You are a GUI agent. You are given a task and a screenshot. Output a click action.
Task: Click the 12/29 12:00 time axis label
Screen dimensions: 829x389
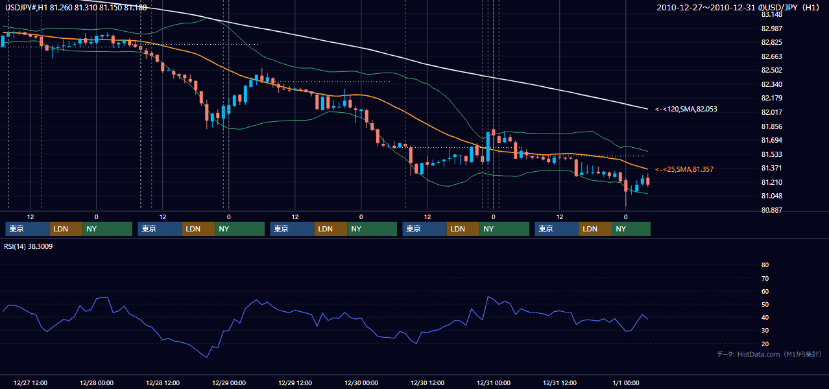click(x=294, y=383)
